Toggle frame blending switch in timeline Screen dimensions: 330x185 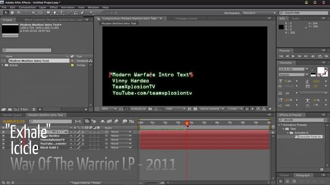(109, 121)
